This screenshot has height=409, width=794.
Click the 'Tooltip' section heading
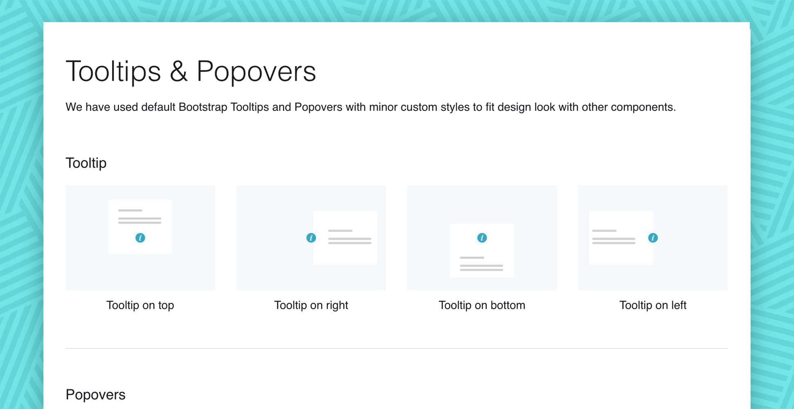[86, 163]
